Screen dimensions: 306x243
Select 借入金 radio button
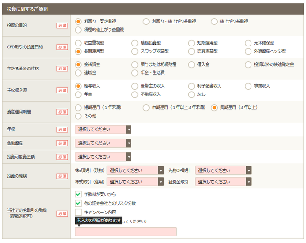(x=191, y=65)
